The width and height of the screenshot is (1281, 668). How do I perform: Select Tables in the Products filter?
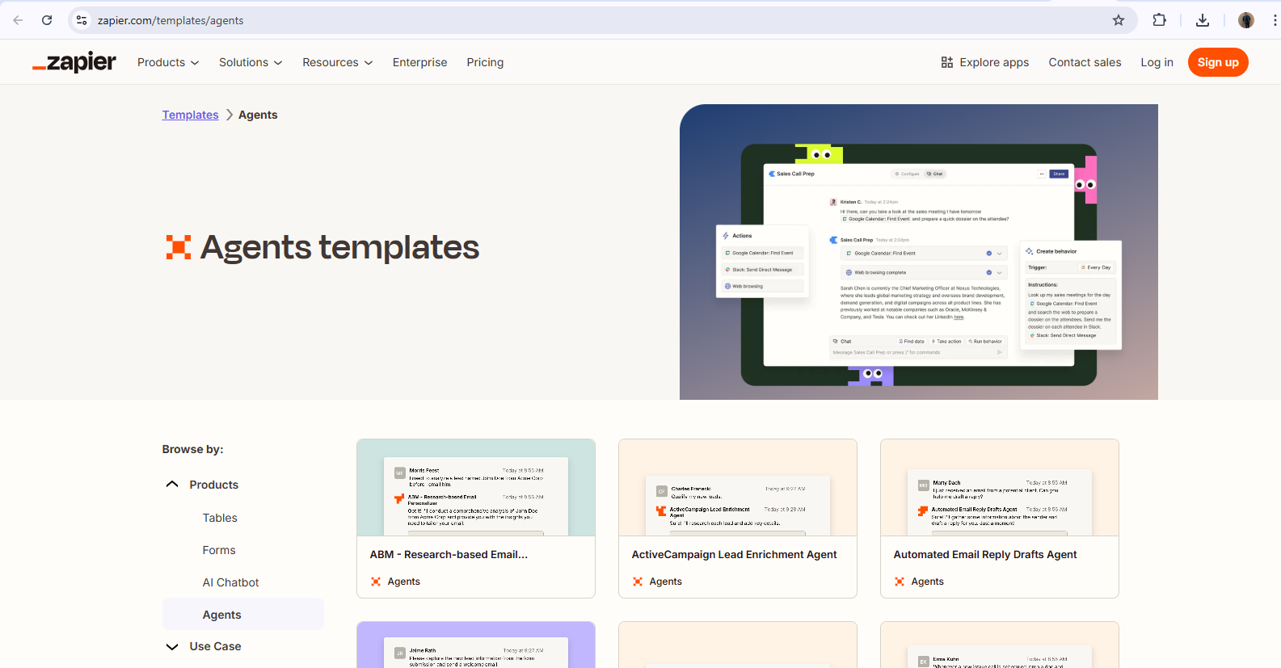(x=220, y=518)
